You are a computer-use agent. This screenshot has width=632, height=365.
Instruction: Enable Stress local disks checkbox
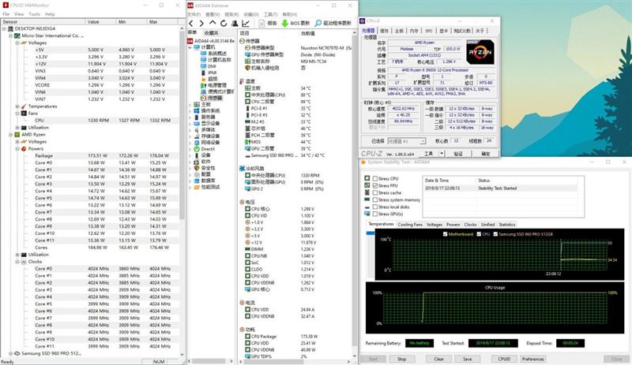coord(375,207)
